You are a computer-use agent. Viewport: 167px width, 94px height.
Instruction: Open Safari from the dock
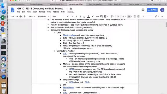pos(4,12)
